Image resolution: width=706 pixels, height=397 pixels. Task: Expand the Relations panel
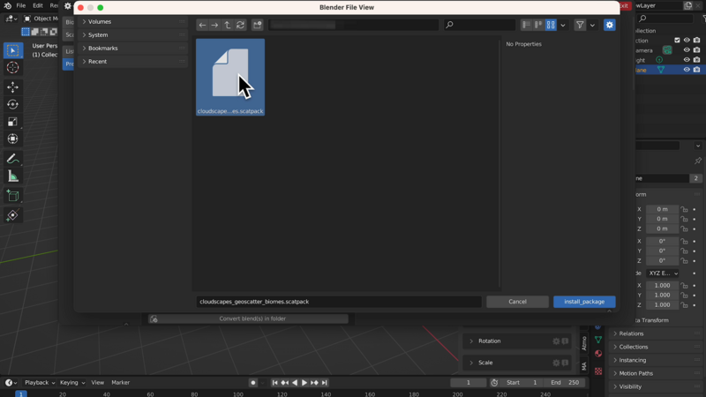pos(657,333)
